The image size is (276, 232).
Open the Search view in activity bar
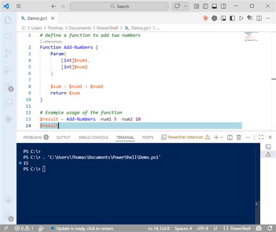pos(8,37)
